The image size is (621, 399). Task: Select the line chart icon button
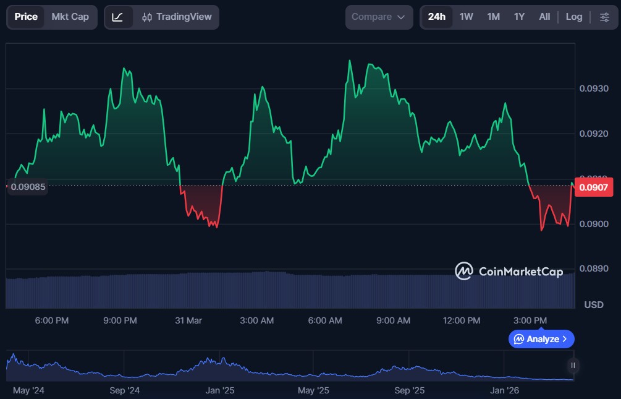117,17
